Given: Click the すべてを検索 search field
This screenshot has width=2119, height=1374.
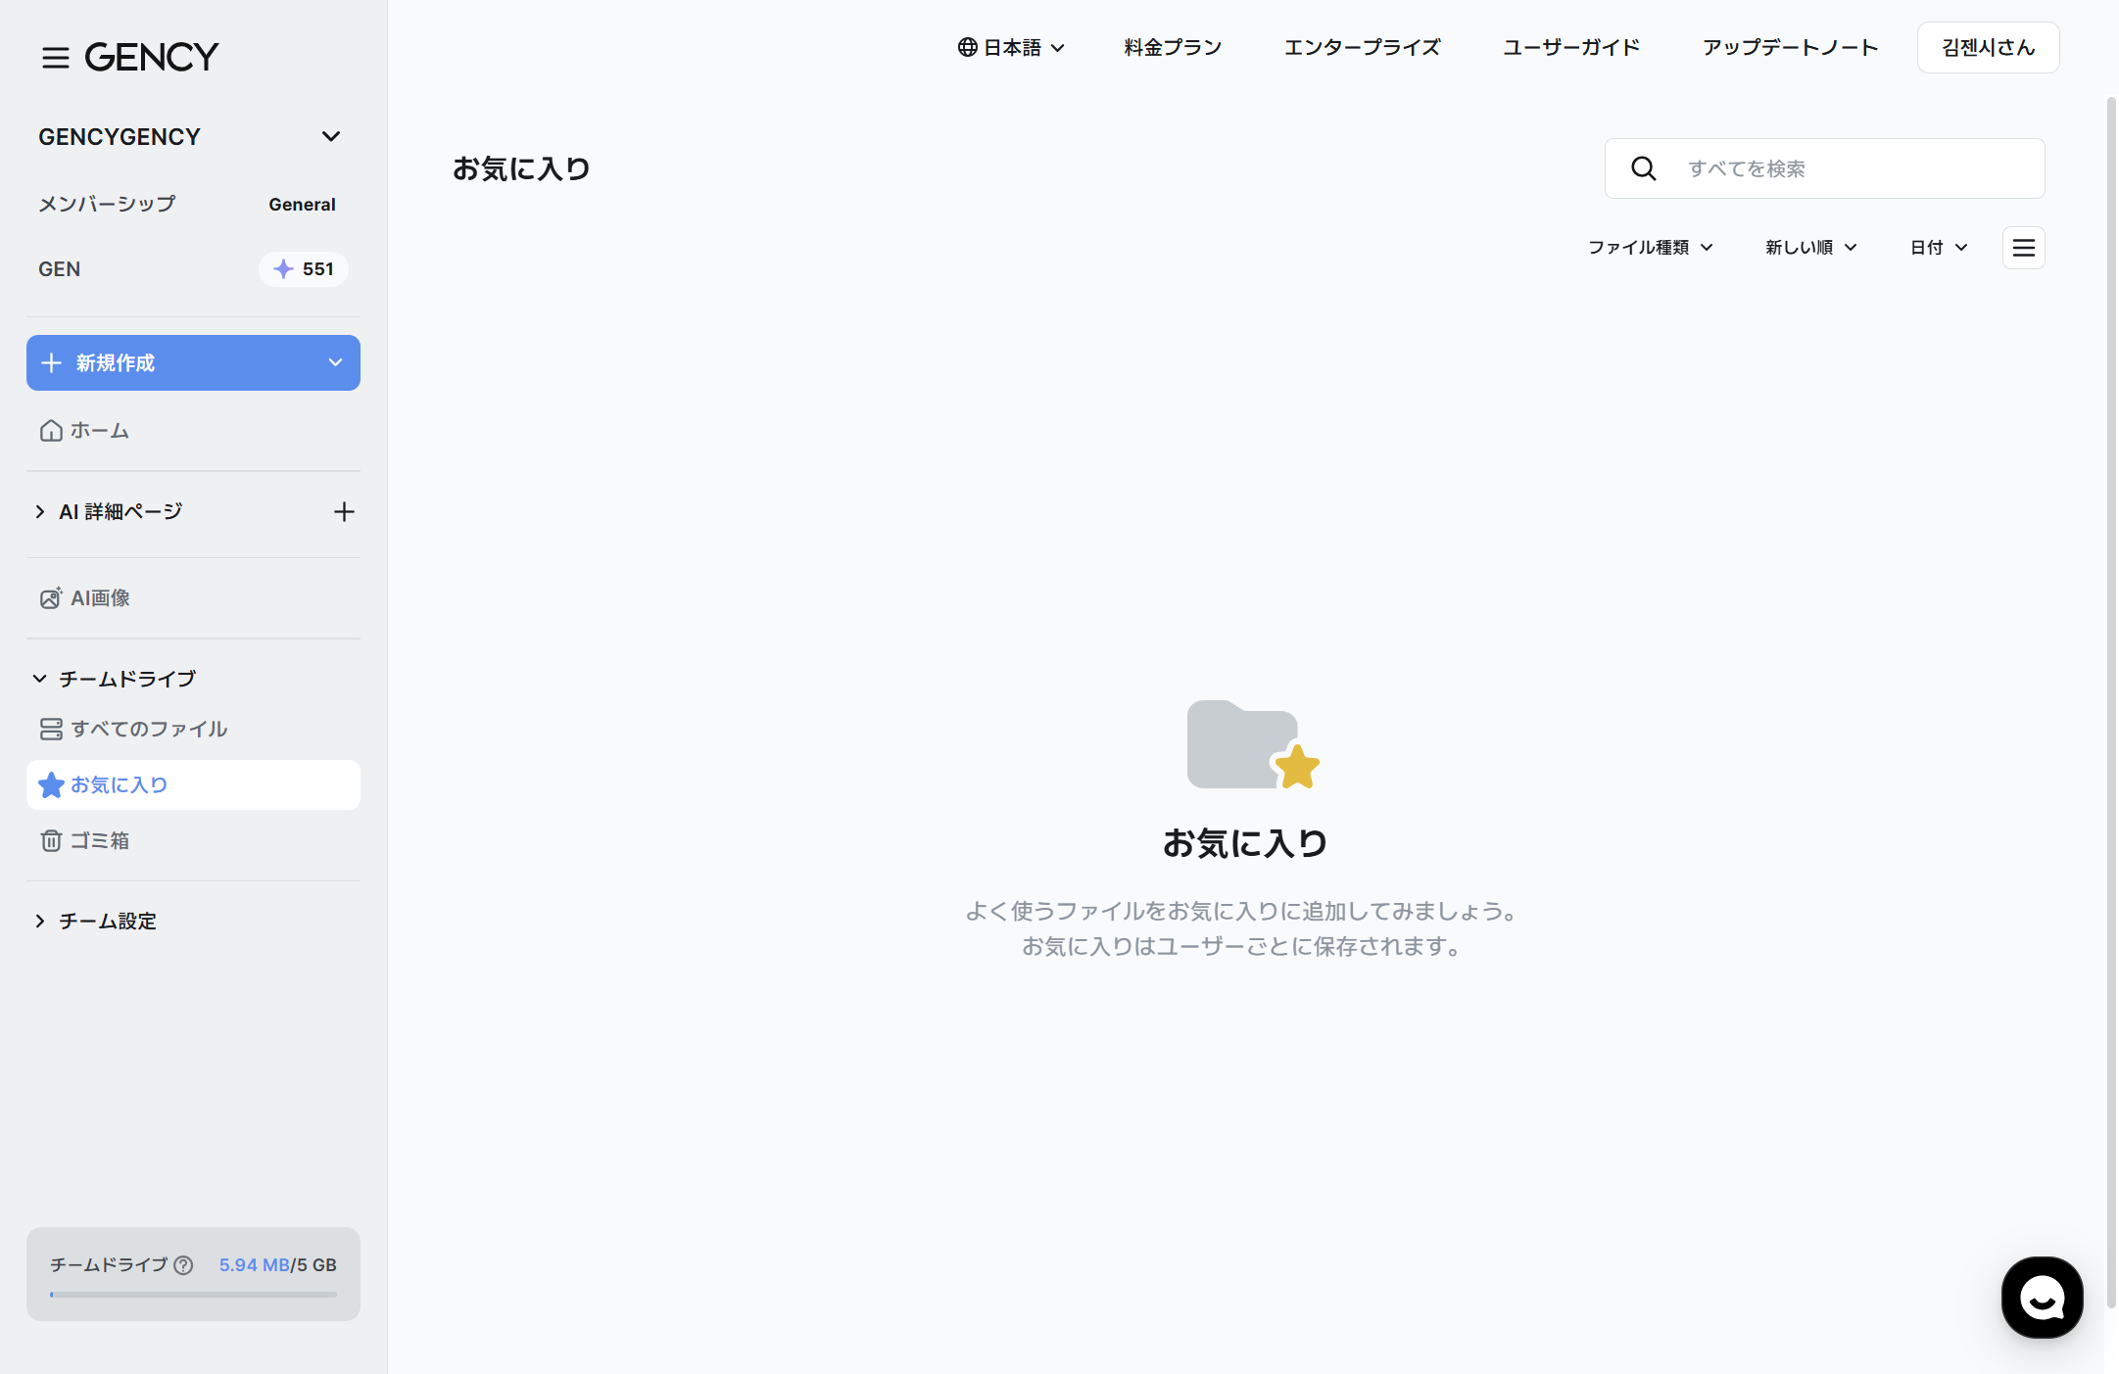Looking at the screenshot, I should pos(1824,168).
